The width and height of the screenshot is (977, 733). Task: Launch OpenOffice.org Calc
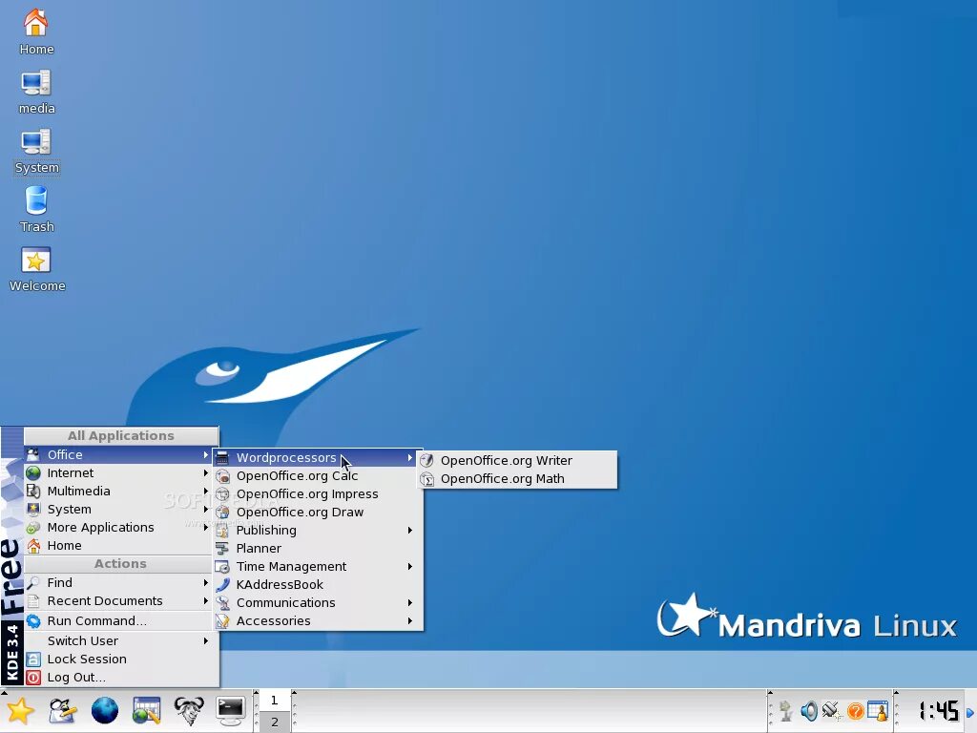(x=318, y=475)
